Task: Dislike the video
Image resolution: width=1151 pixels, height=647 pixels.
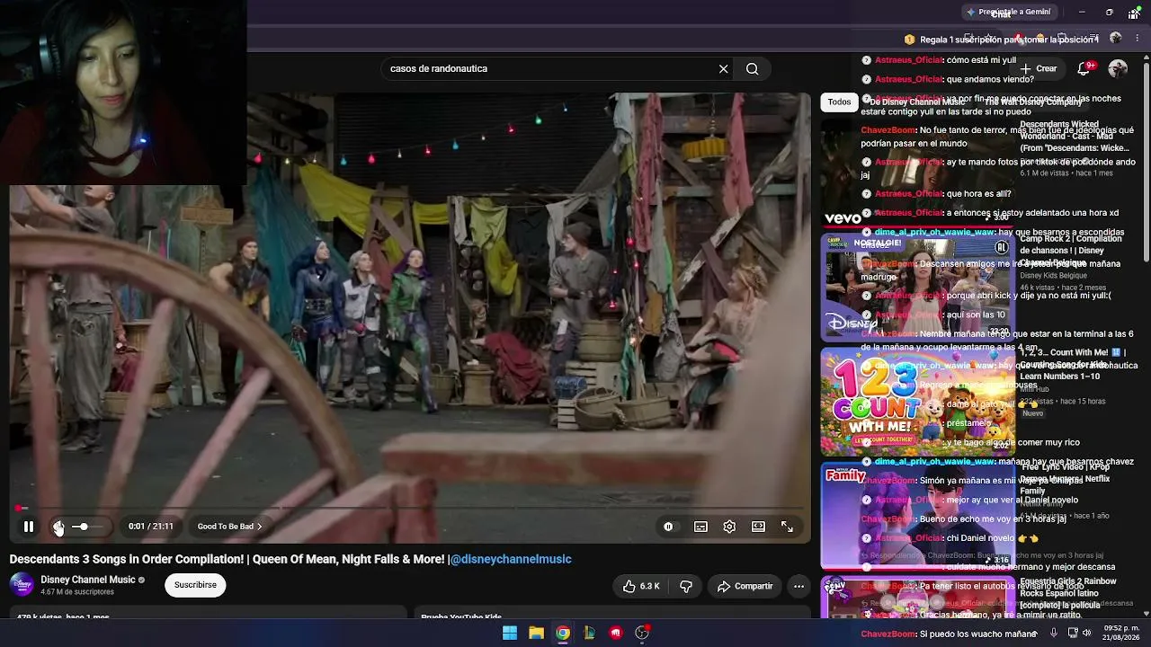Action: pyautogui.click(x=686, y=586)
